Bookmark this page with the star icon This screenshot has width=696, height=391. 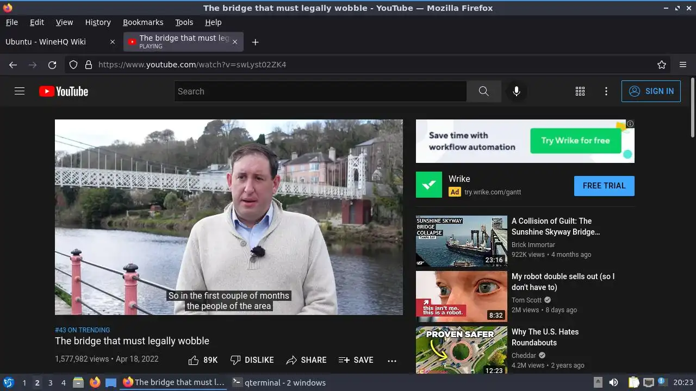coord(662,65)
